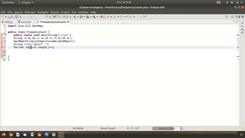Open the Run menu
The image size is (245, 138).
(x=74, y=12)
